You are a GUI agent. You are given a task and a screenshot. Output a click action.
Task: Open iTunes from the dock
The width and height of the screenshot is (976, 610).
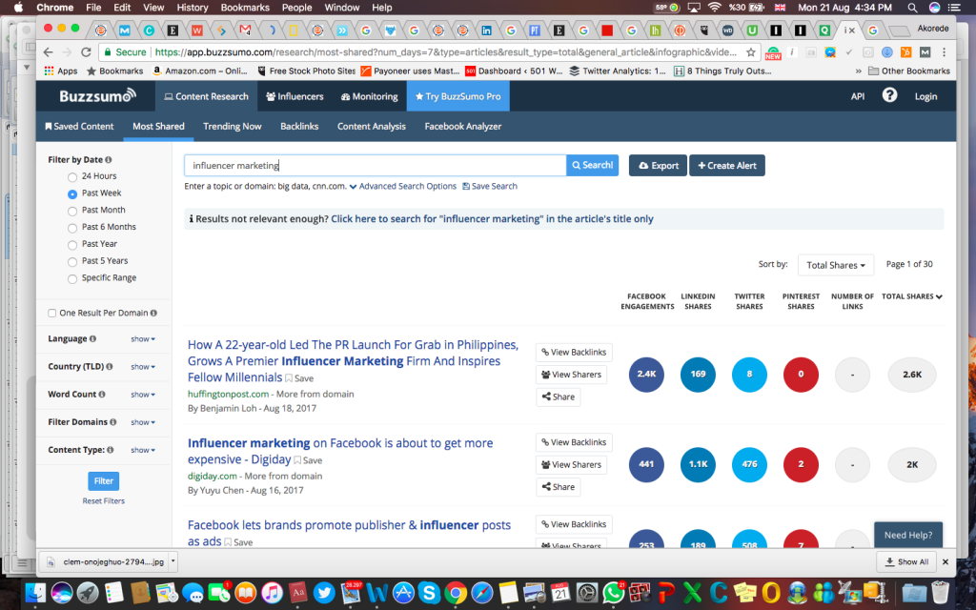coord(272,593)
